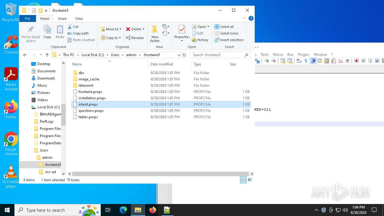Open the Open button dropdown arrow
The height and width of the screenshot is (216, 384).
pos(208,27)
